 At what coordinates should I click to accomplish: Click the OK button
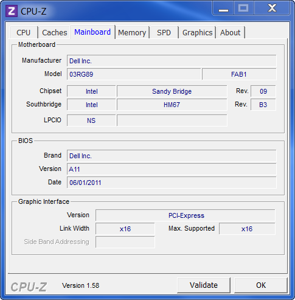tap(261, 285)
